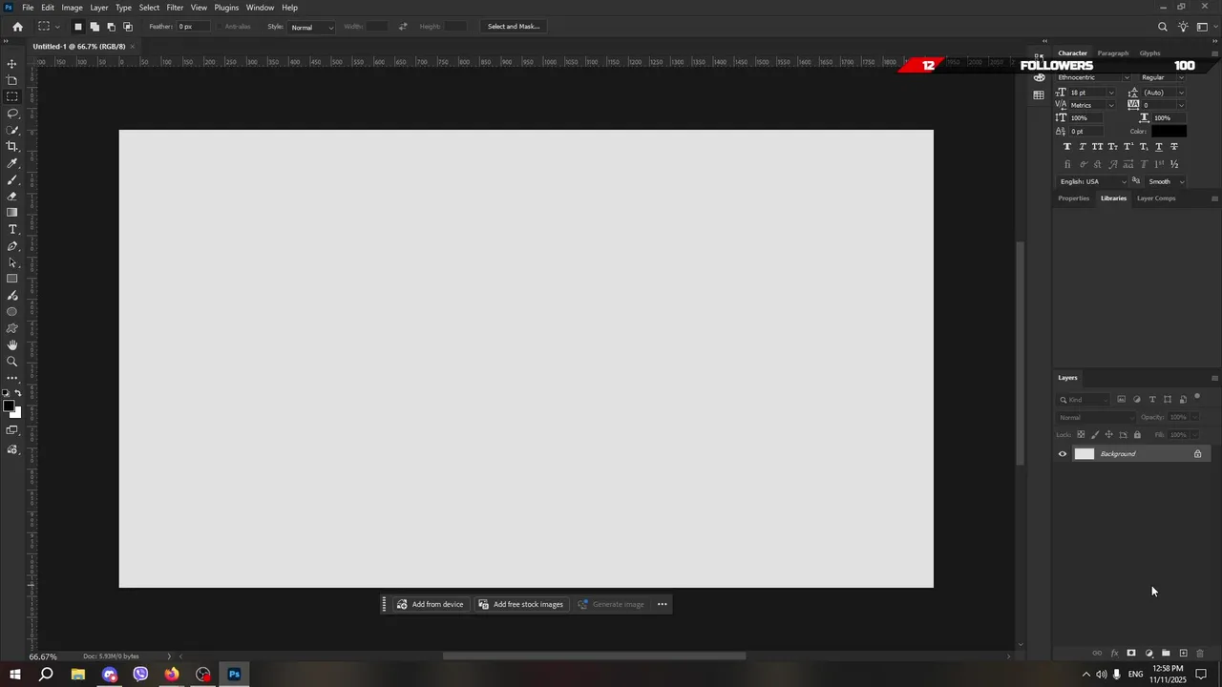Select the Hand tool
The width and height of the screenshot is (1222, 687).
12,344
